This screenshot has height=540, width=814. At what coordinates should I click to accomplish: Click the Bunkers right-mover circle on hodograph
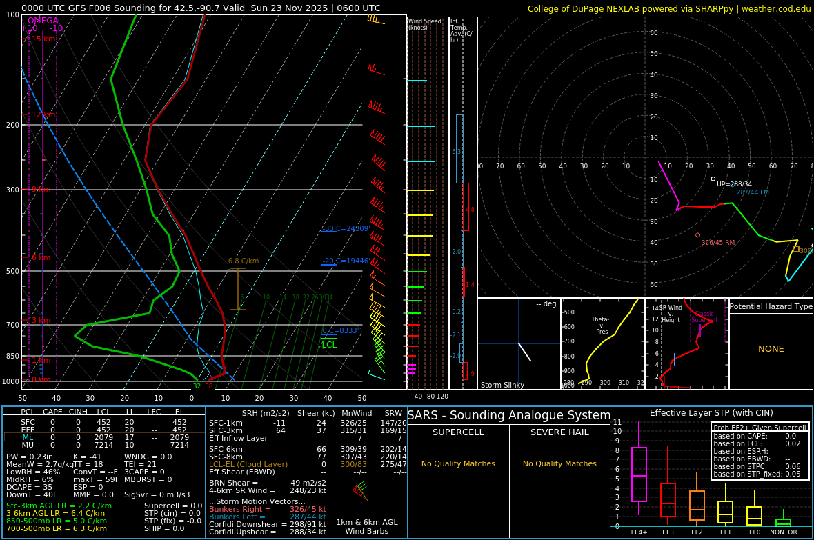(x=697, y=235)
